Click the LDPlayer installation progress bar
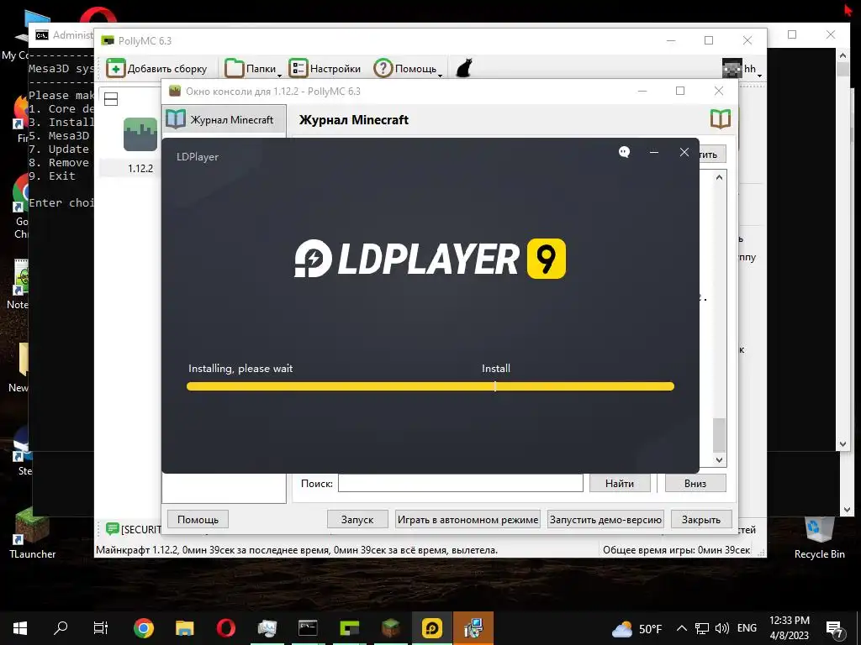 coord(430,386)
